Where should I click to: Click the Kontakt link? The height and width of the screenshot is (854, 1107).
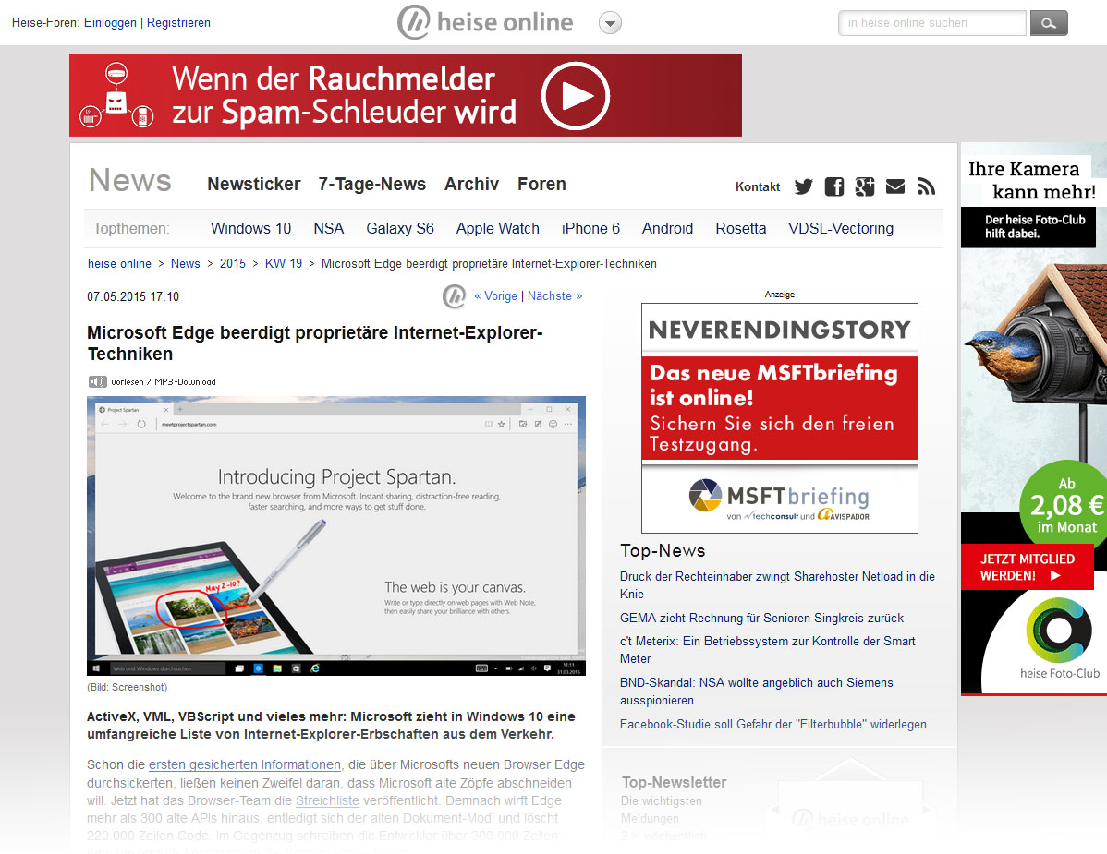758,186
